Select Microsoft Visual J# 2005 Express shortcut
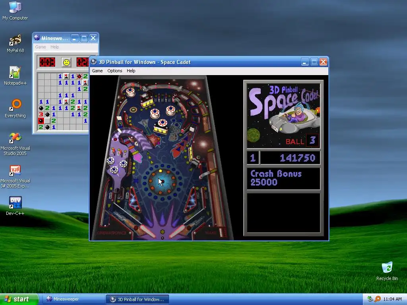Viewport: 407px width, 305px height. click(15, 176)
